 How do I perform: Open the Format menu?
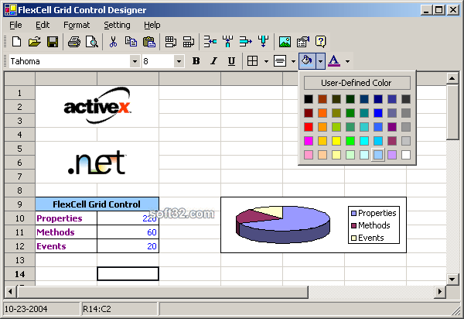pyautogui.click(x=77, y=25)
